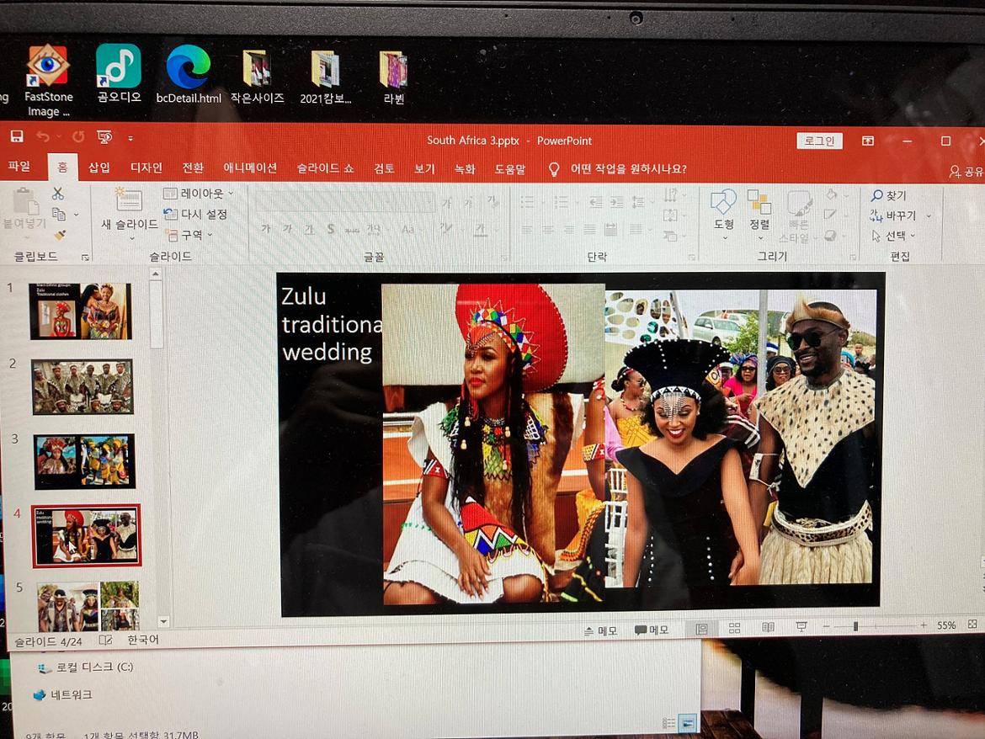Click 다시 설정 reset button

[196, 214]
